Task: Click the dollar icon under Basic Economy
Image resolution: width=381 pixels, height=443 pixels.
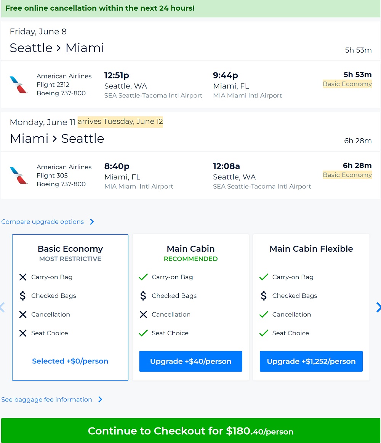Action: click(23, 296)
